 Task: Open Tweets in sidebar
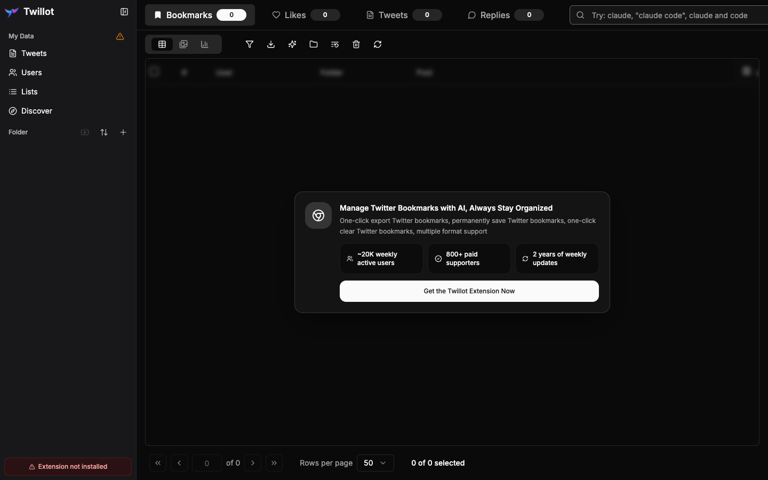[68, 53]
